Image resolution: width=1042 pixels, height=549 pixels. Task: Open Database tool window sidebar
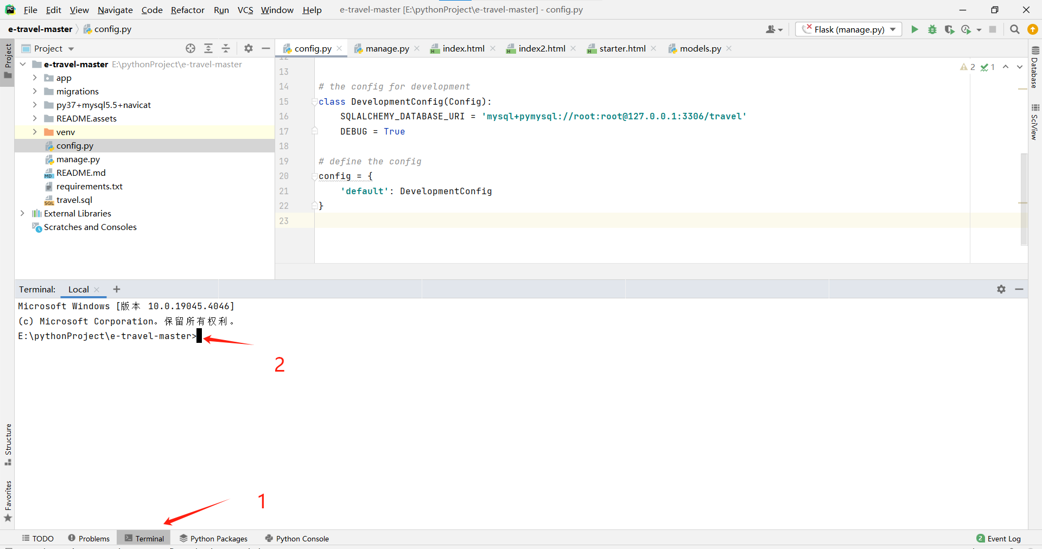point(1035,67)
